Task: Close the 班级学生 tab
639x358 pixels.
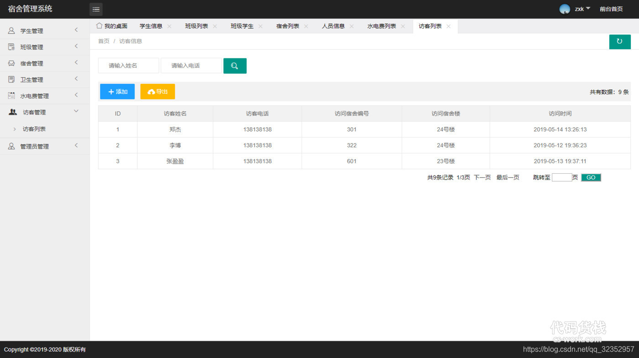Action: [261, 26]
